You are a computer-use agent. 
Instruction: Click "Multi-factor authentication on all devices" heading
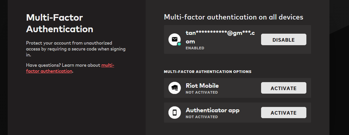[233, 17]
